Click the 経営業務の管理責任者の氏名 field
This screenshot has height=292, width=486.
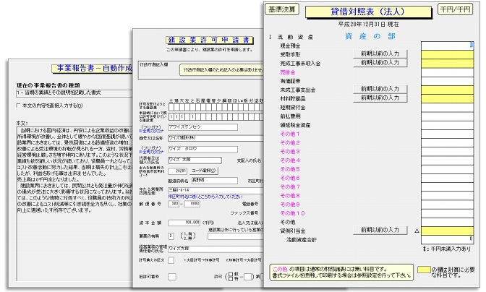216,249
